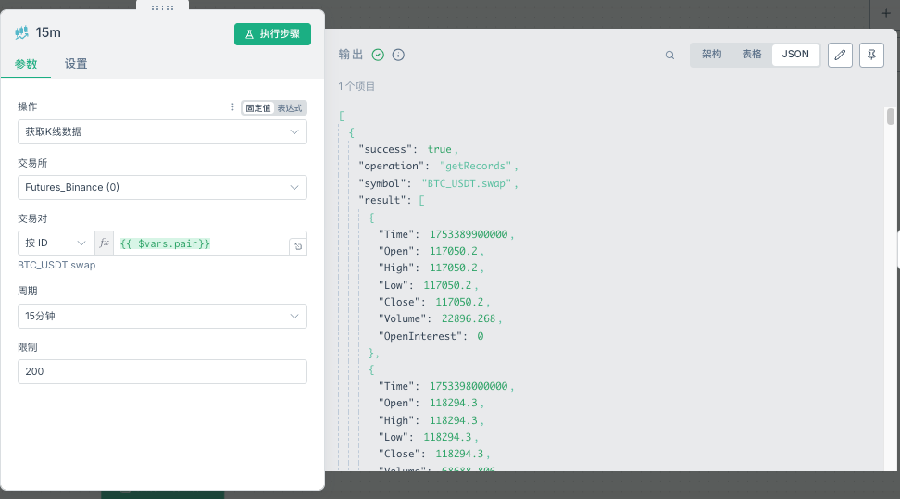Viewport: 900px width, 499px height.
Task: Click the plus icon at top right
Action: (x=885, y=12)
